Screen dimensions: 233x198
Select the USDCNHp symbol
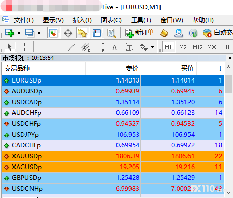click(27, 189)
